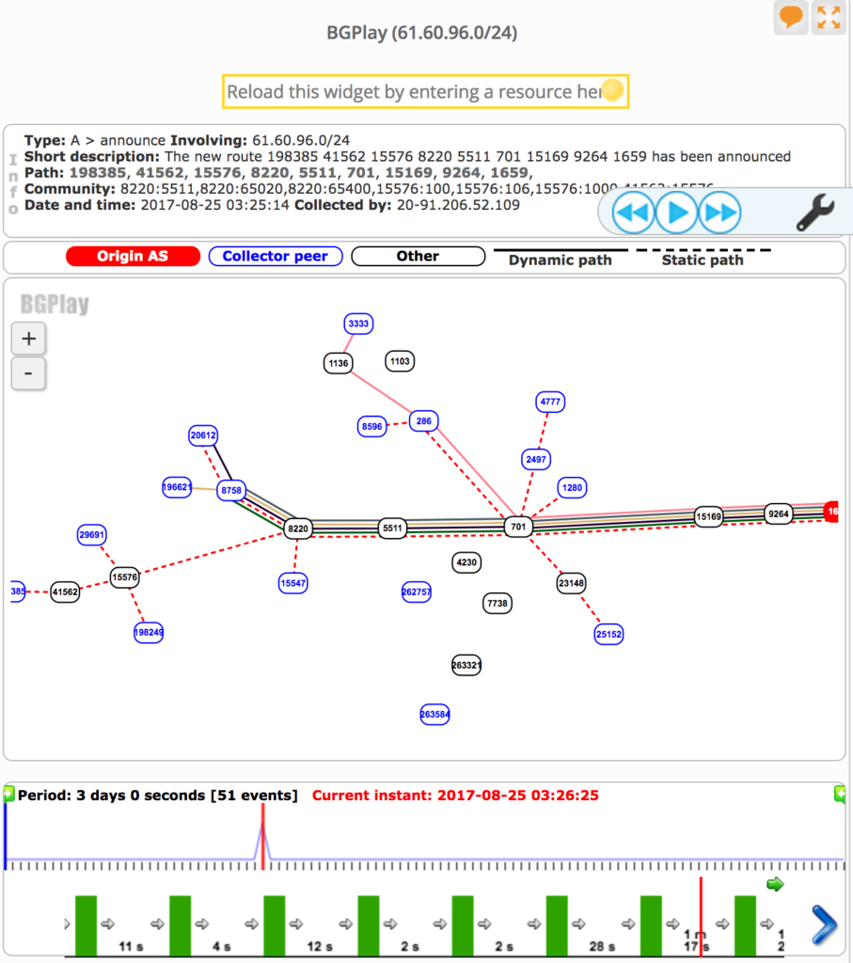This screenshot has height=963, width=853.
Task: Select AS node 9264
Action: (x=779, y=514)
